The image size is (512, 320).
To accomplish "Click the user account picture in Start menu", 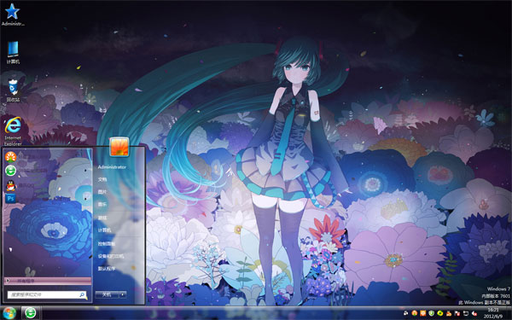I will (119, 147).
